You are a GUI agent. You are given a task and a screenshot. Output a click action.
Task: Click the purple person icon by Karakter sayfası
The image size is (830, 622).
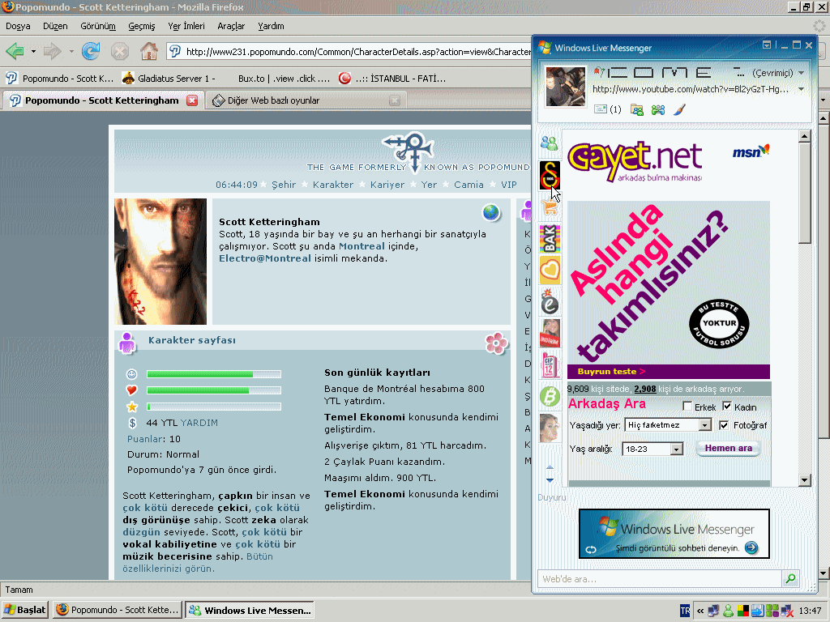pos(127,343)
